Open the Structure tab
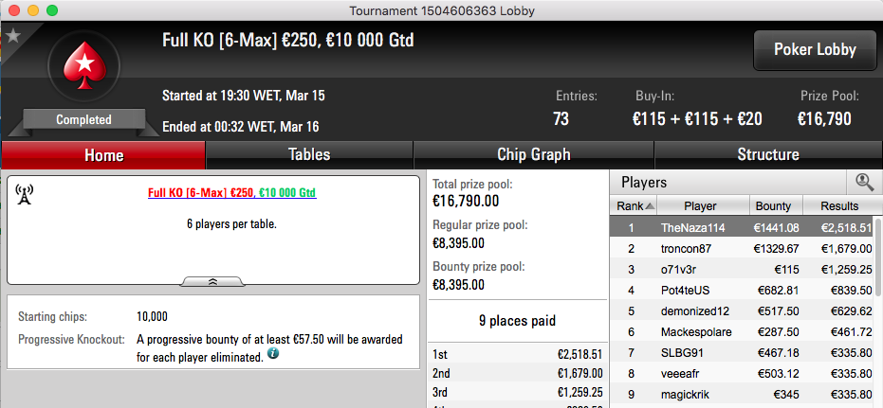Screen dimensions: 883x408 coord(768,154)
